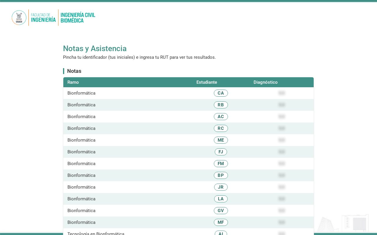Click the campus building illustration
This screenshot has width=377, height=235.
pos(343,223)
